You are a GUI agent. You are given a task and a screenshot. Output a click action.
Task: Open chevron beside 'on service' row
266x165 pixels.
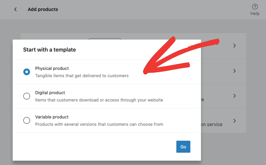(x=234, y=121)
